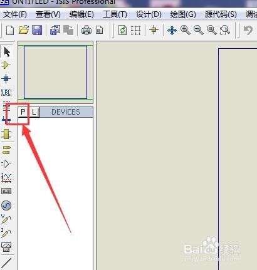Select the Wire Label LBL tool
The width and height of the screenshot is (257, 270).
[6, 92]
